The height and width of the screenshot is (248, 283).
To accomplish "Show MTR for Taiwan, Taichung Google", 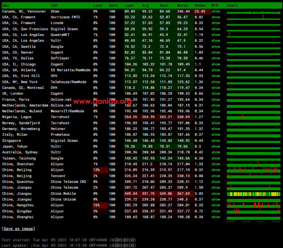I will click(x=216, y=158).
